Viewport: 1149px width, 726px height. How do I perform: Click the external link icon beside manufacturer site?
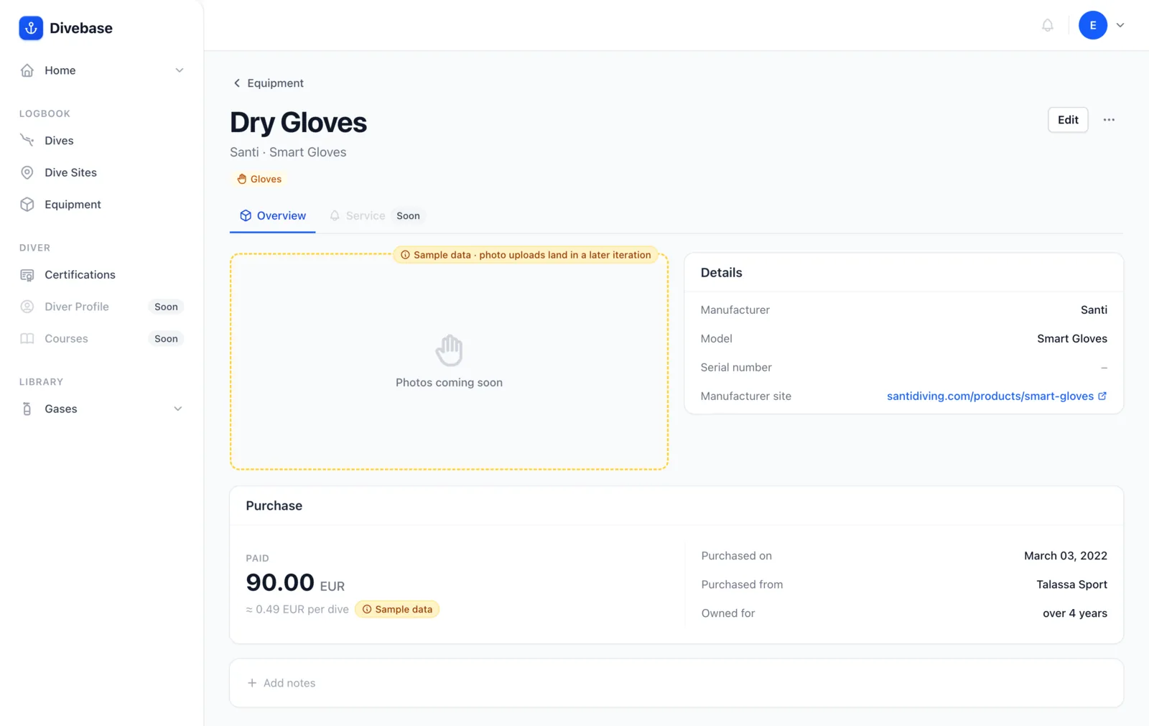pos(1102,396)
